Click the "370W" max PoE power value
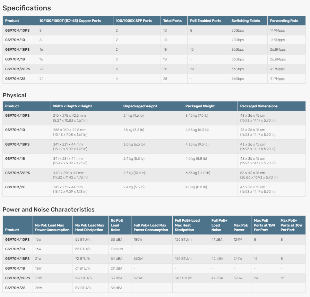Viewport: 310px width, 297px height. 238,278
